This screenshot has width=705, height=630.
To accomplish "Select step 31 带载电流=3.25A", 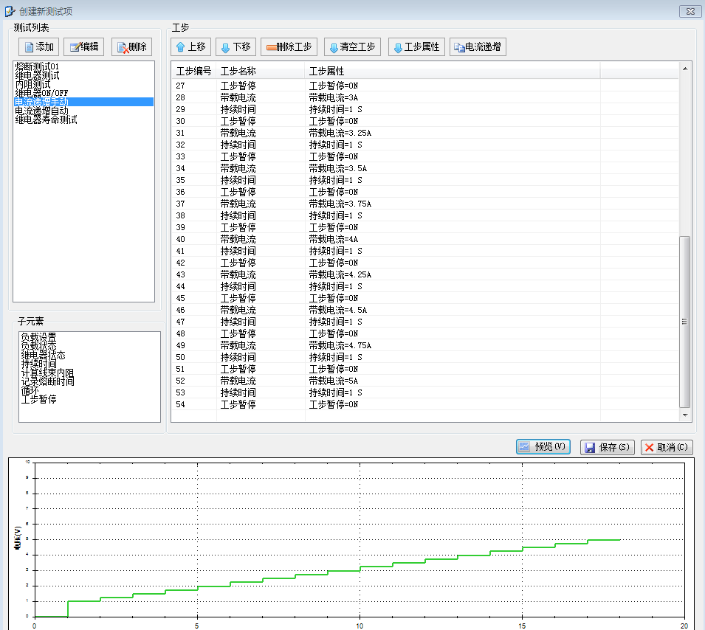I will coord(425,133).
